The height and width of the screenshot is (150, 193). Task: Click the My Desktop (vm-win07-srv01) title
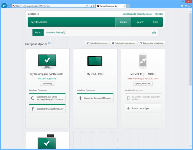tap(47, 74)
